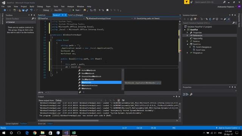
Task: Click the Solution Explorer Properties wrench icon
Action: click(x=225, y=19)
